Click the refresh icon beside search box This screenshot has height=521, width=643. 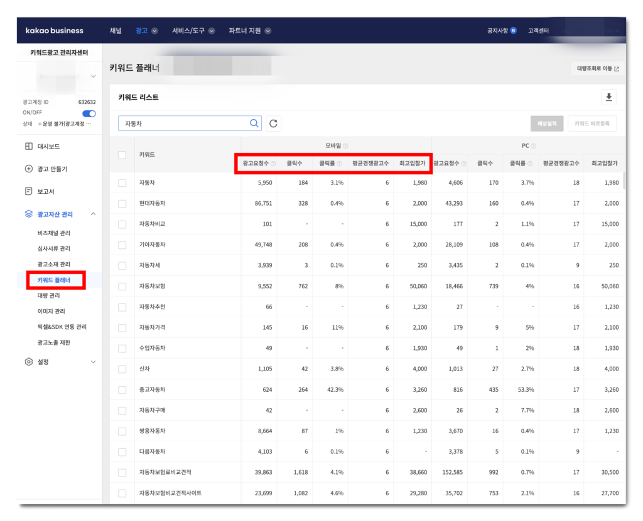click(273, 124)
